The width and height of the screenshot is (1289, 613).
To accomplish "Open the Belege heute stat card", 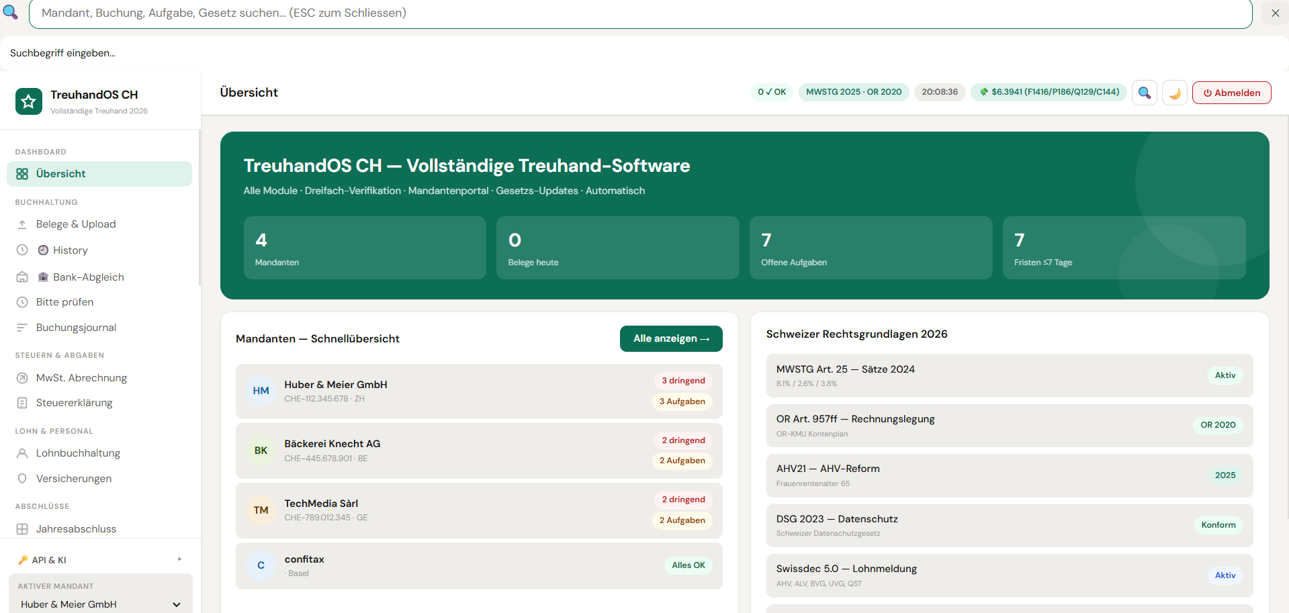I will (618, 248).
